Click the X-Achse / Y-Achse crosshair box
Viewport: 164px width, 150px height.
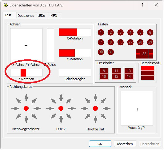pos(26,45)
